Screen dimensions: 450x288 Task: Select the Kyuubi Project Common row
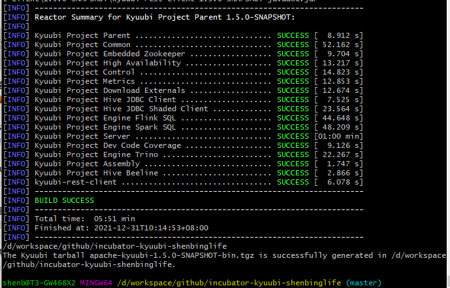[183, 45]
